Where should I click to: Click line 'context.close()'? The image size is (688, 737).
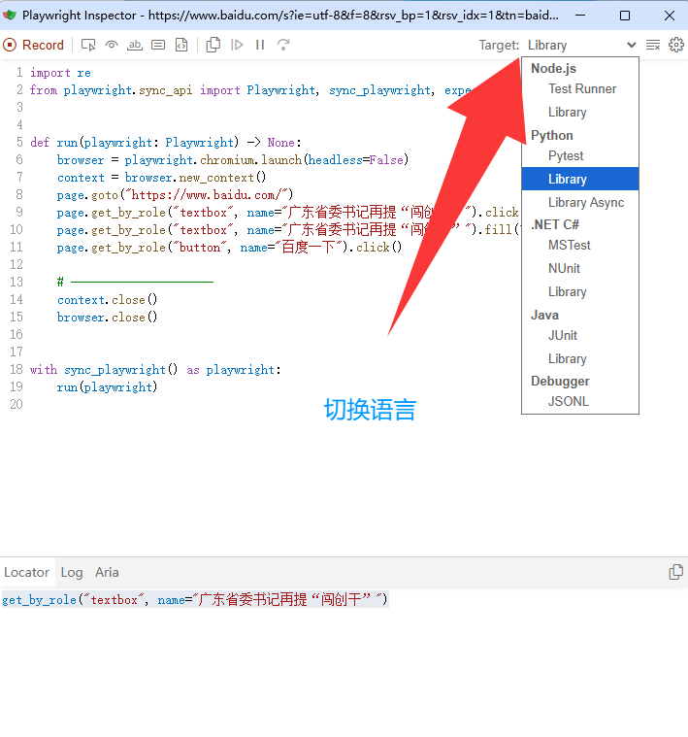pos(107,299)
